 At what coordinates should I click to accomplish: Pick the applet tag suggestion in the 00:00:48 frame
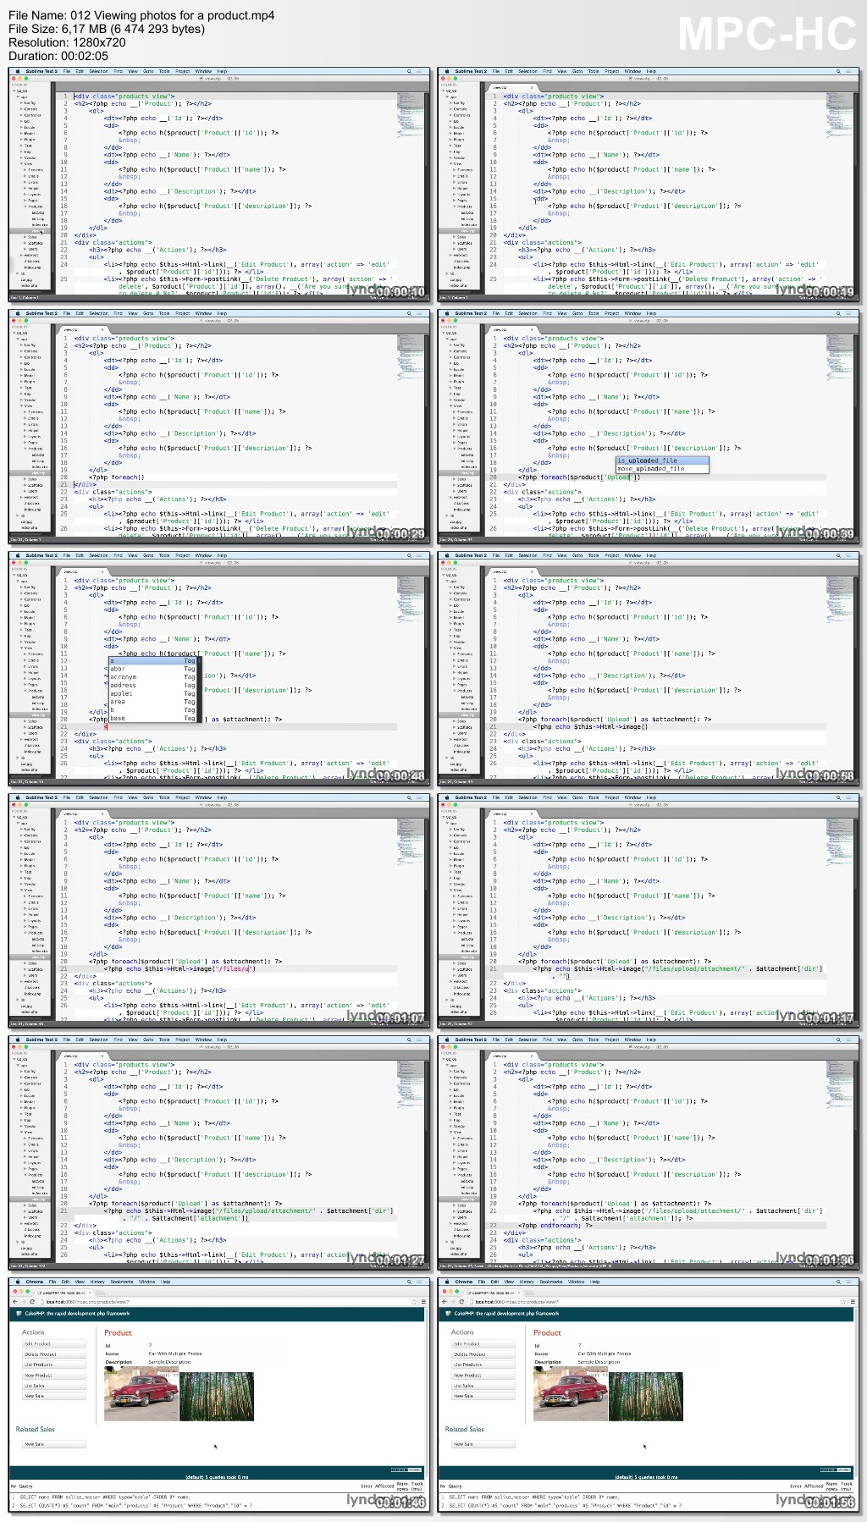pos(152,693)
